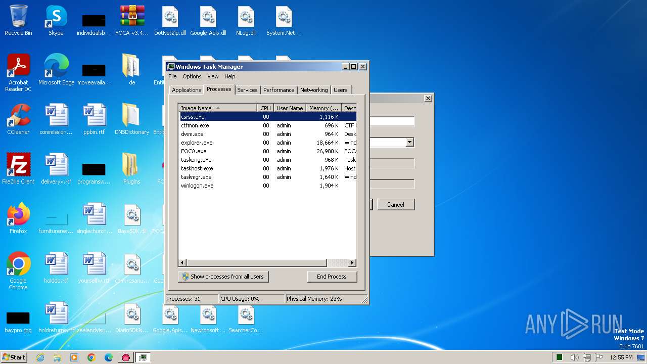Open the deliveryx.rtf document icon
Viewport: 647px width, 364px height.
(56, 169)
